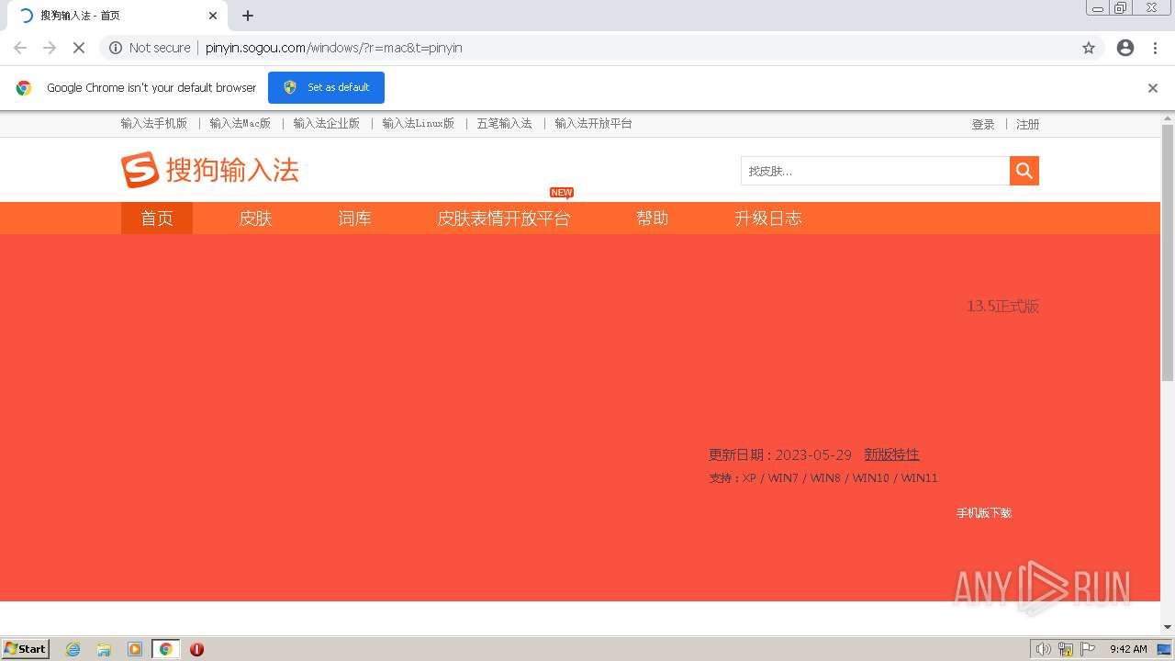The width and height of the screenshot is (1175, 661).
Task: Click the browser forward arrow
Action: (50, 48)
